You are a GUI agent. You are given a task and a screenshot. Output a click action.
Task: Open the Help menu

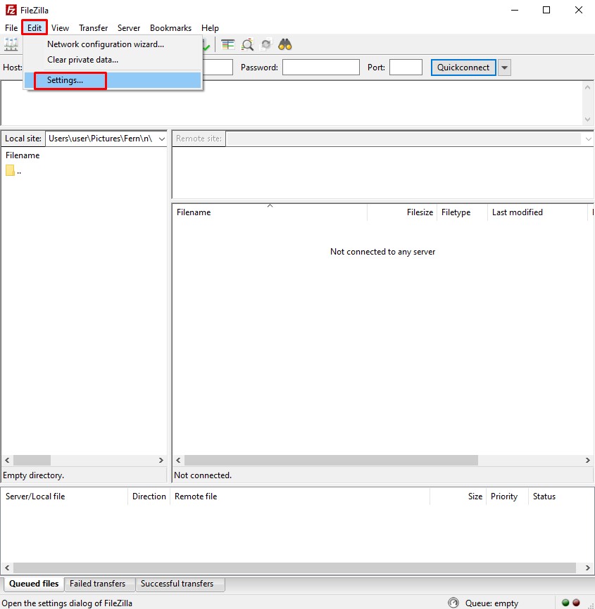coord(210,28)
